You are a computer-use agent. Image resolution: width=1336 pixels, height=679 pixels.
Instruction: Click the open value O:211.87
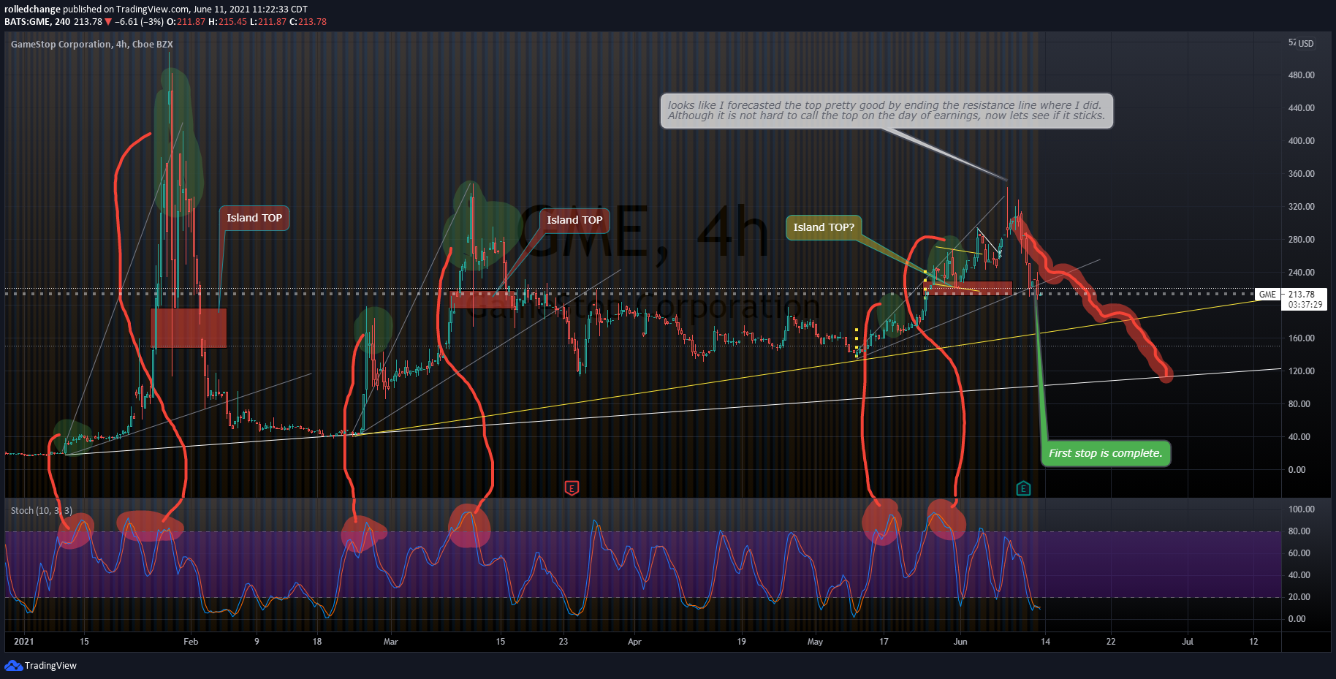coord(186,22)
